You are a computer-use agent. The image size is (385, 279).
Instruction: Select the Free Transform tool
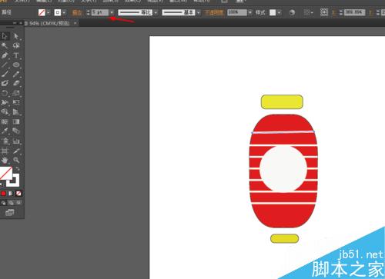click(x=16, y=102)
